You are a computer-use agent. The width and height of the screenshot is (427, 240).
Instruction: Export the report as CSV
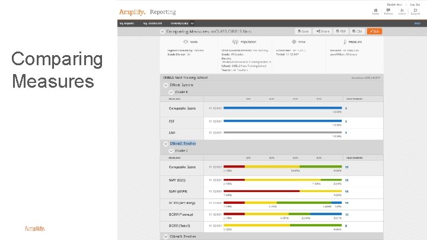(357, 31)
